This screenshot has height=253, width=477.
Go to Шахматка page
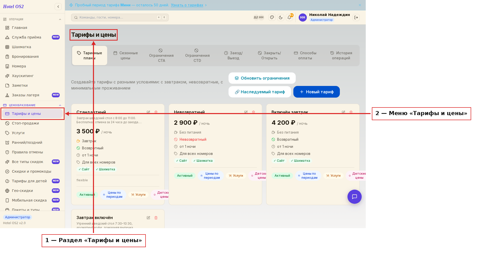click(32, 47)
